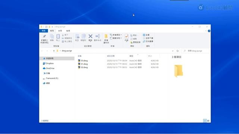
Task: Switch to the Details view icon in the status bar
Action: 205,121
